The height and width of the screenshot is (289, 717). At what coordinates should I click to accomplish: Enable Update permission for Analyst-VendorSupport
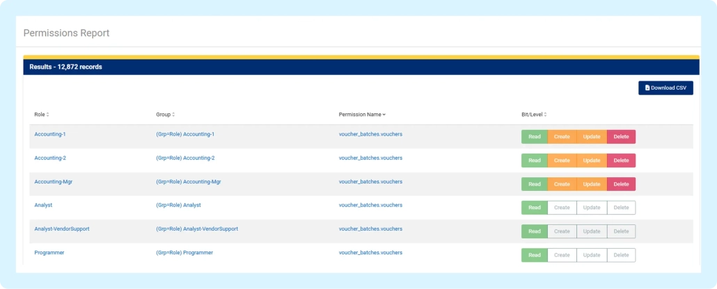tap(592, 231)
